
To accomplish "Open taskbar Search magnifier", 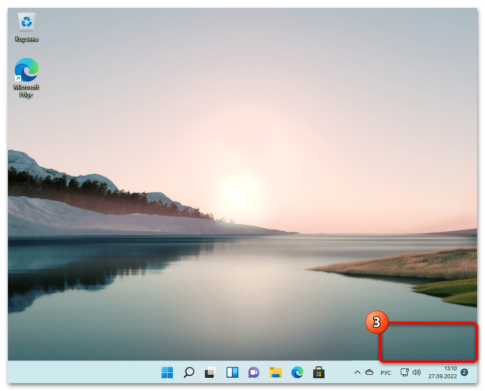I will pos(189,372).
